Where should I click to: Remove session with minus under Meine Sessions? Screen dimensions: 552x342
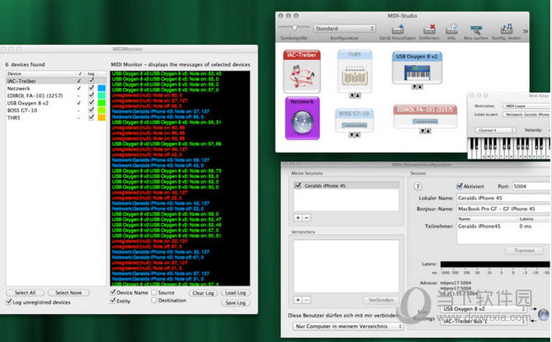306,218
